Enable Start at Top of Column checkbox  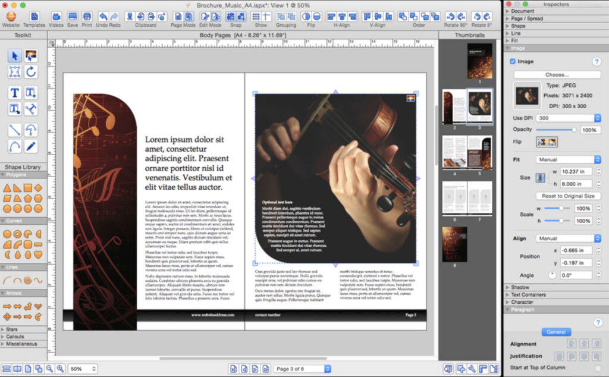coord(598,367)
